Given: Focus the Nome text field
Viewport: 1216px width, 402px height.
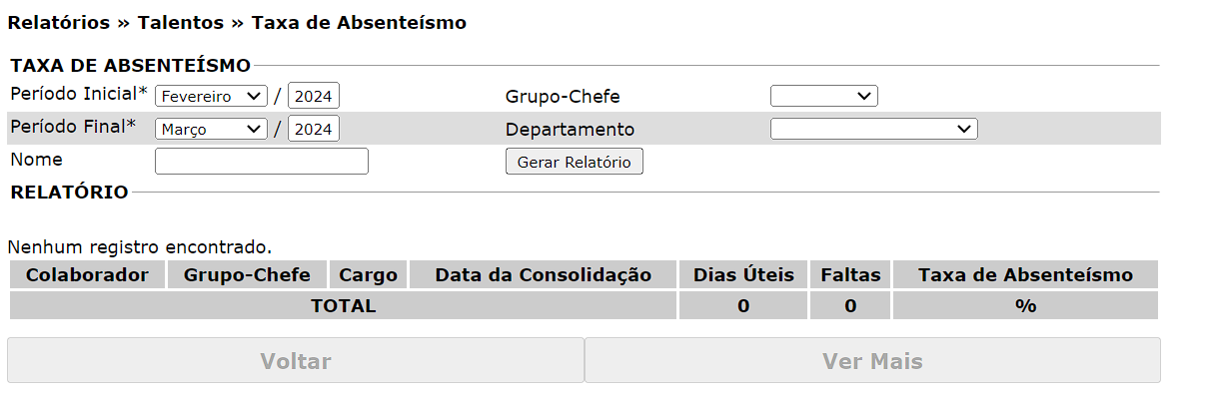Looking at the screenshot, I should pos(262,161).
